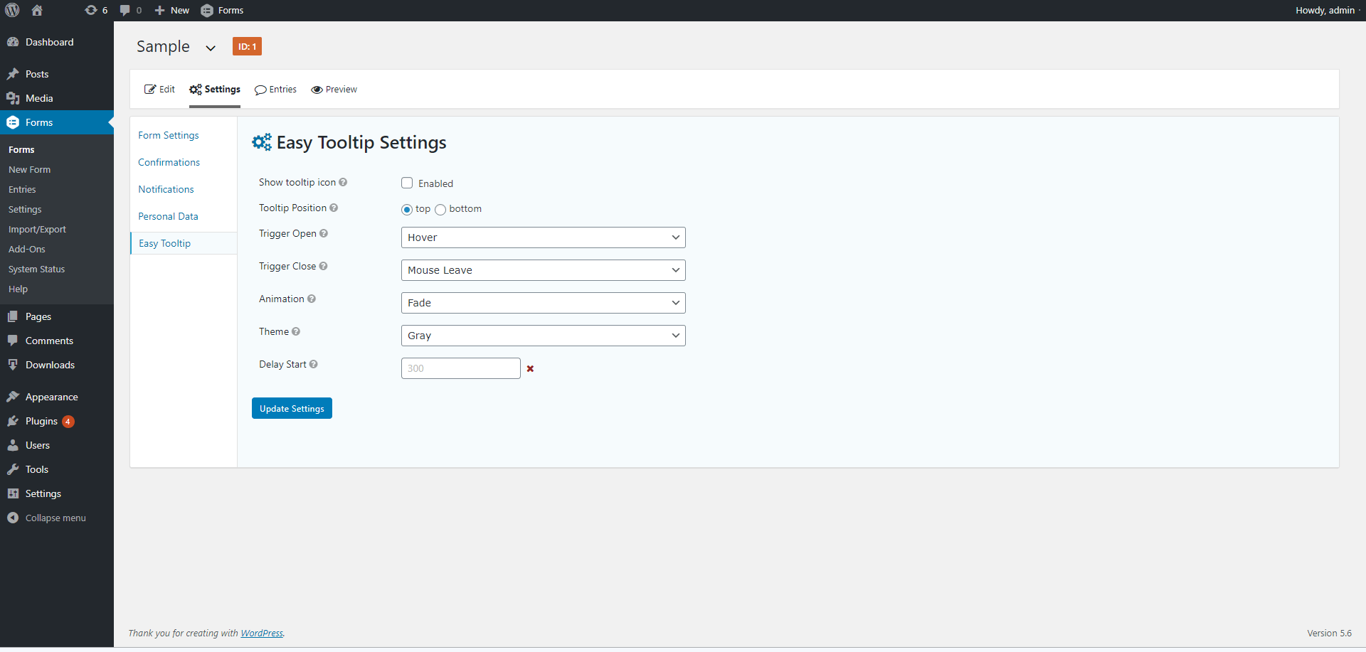Open Help in Forms submenu

[x=18, y=289]
